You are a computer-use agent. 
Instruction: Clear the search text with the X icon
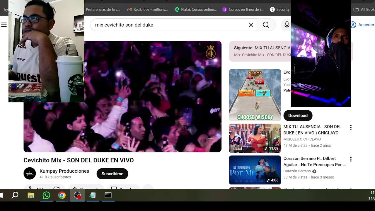[x=251, y=25]
